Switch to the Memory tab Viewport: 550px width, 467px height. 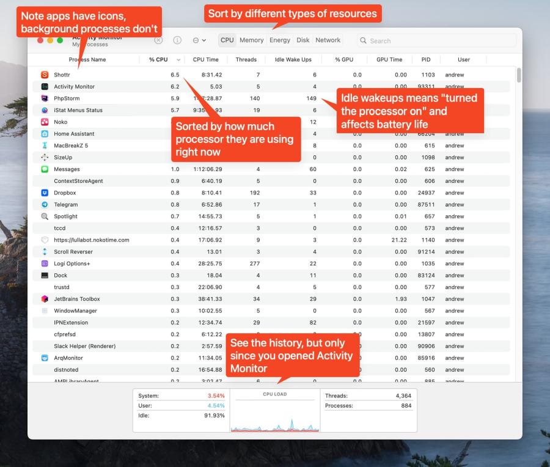tap(252, 40)
